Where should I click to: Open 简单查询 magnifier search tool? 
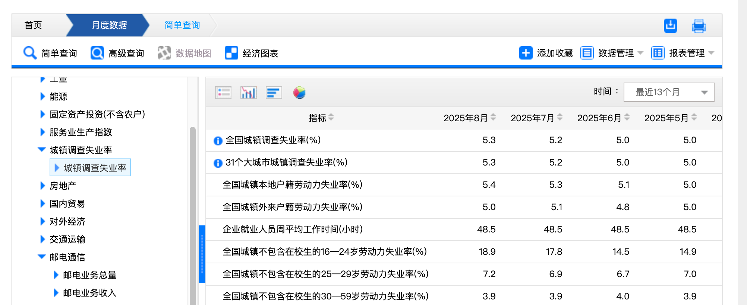tap(30, 53)
